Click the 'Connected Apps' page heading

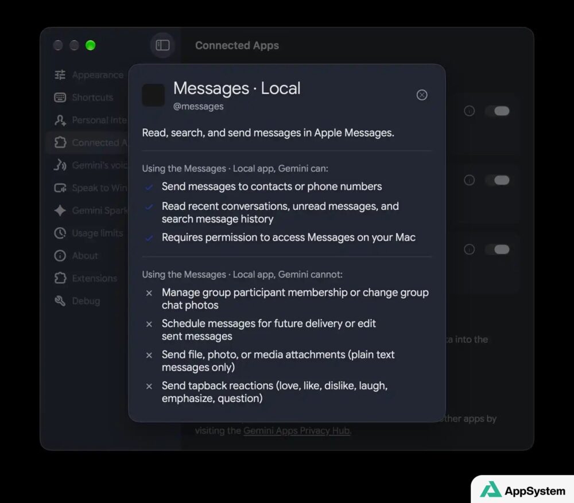[x=237, y=45]
